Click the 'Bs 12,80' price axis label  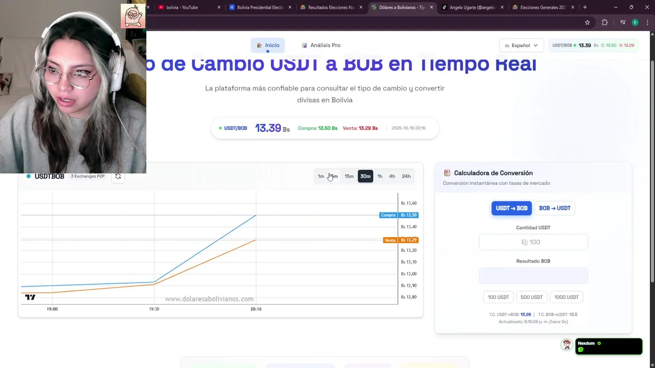coord(408,297)
